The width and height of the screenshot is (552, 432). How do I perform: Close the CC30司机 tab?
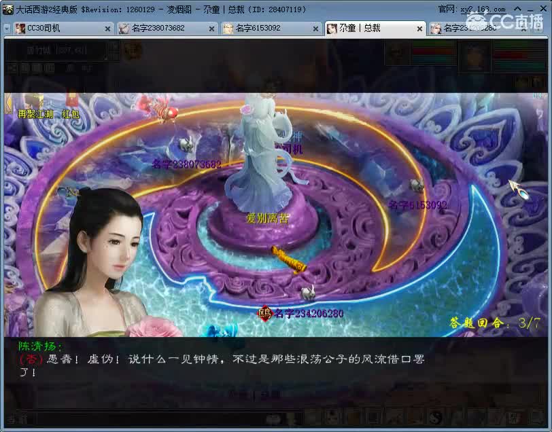(107, 29)
